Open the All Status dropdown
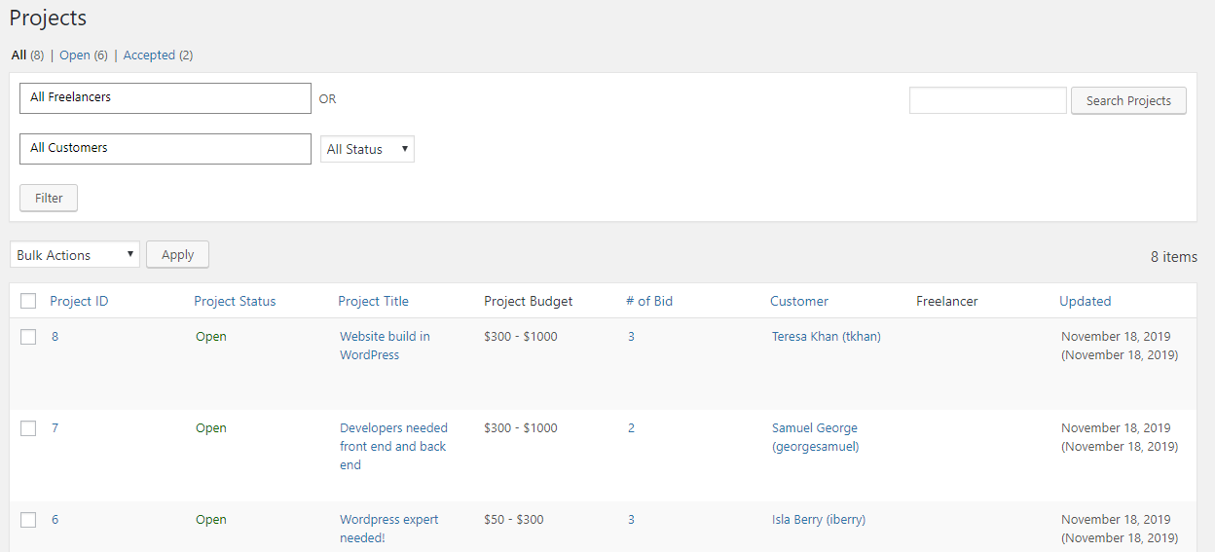The image size is (1215, 552). coord(367,149)
